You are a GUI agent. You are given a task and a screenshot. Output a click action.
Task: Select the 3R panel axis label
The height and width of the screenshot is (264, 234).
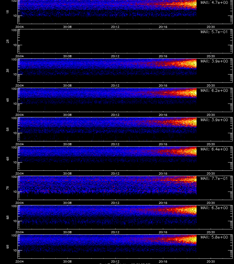click(x=8, y=70)
